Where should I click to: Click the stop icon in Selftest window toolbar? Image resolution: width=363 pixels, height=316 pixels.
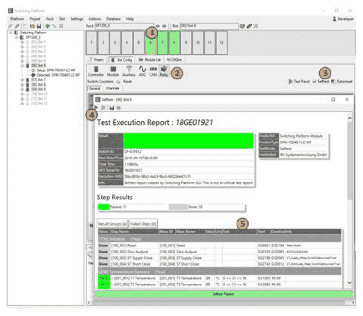click(x=103, y=108)
